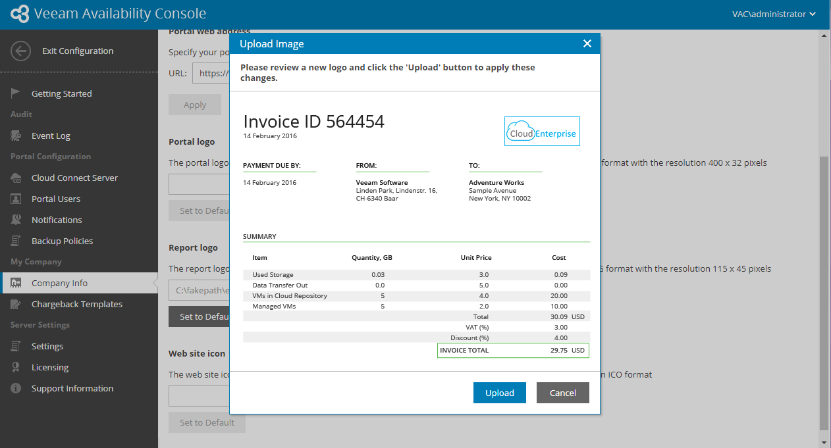This screenshot has width=831, height=448.
Task: Click the Company Info building icon
Action: (16, 283)
